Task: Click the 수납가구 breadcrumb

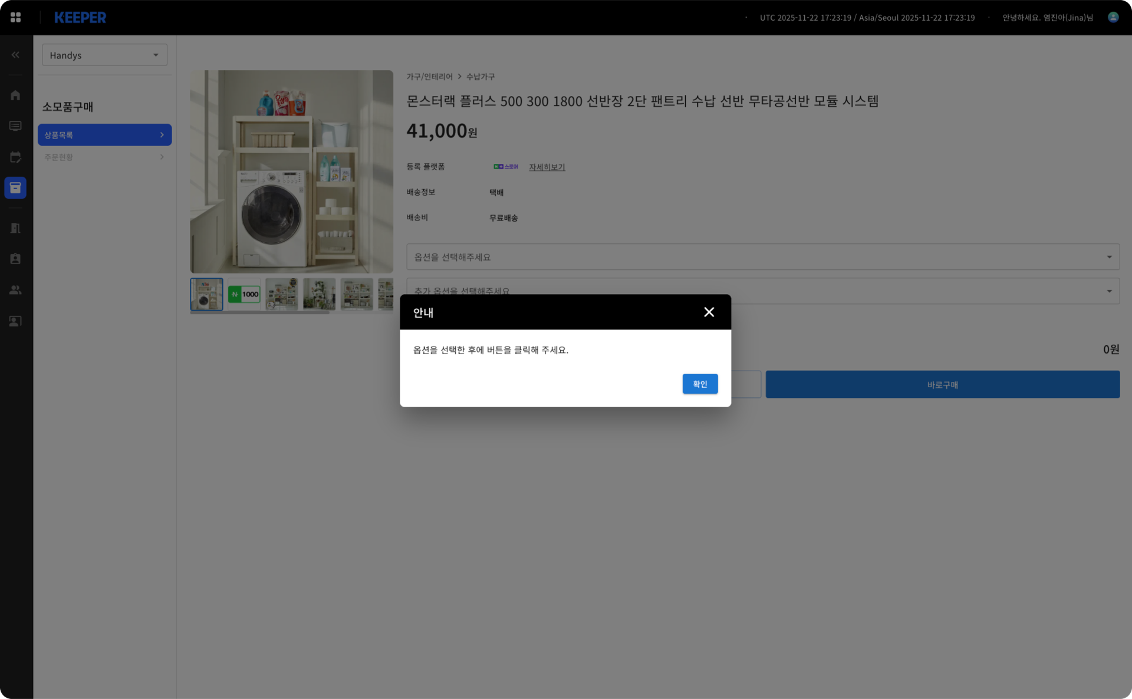Action: click(x=481, y=77)
